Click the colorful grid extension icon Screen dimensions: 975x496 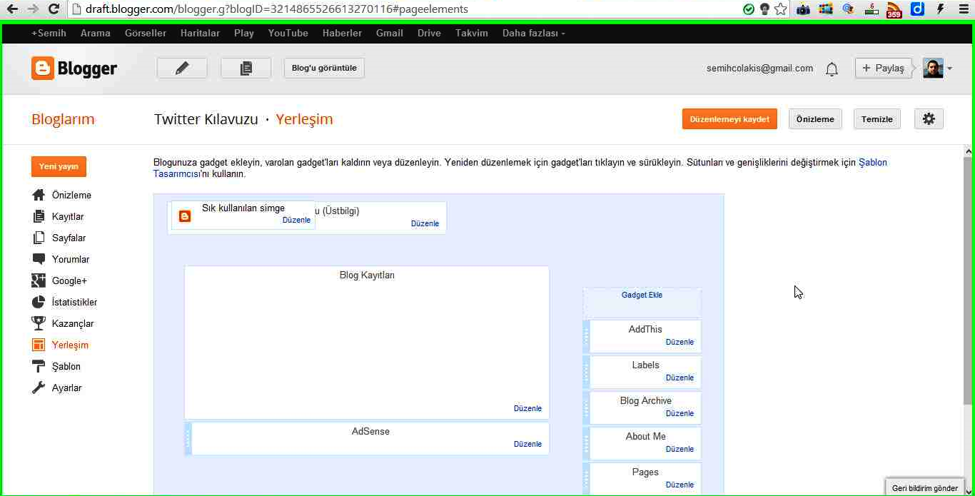(x=826, y=9)
